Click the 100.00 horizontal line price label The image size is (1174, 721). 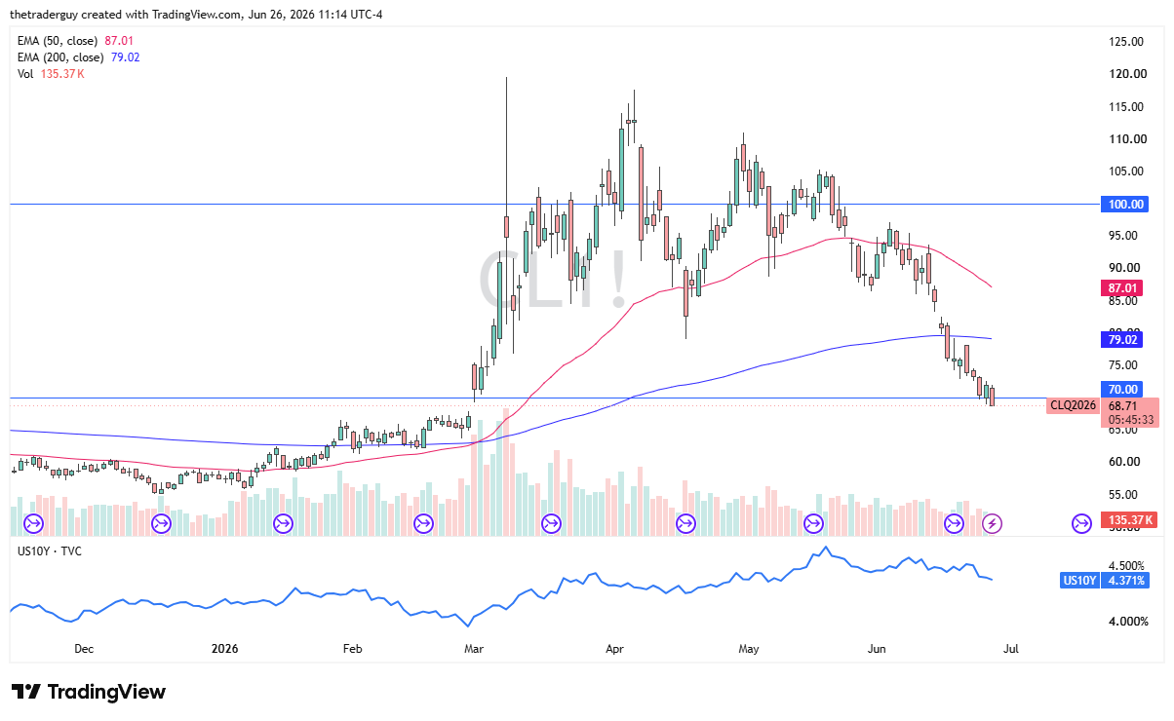coord(1126,205)
